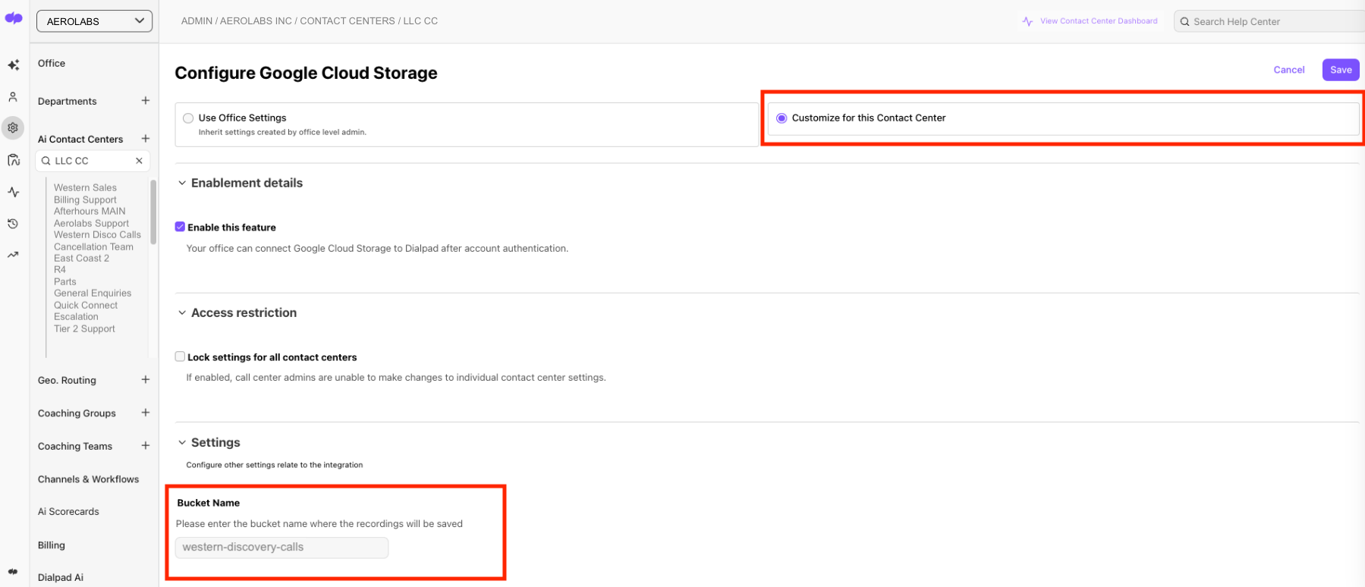The height and width of the screenshot is (587, 1365).
Task: Check Lock settings for all contact centers
Action: point(180,356)
